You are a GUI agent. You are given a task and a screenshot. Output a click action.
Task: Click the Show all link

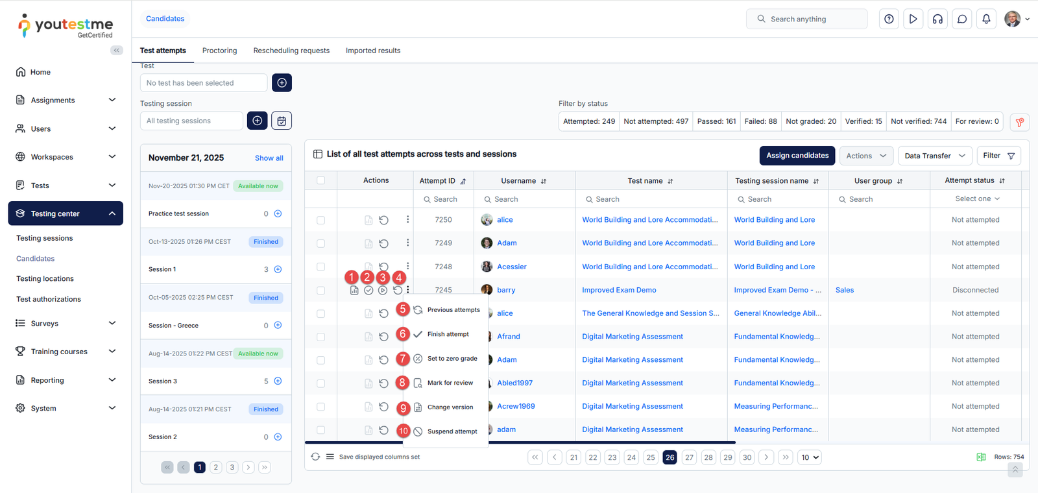[x=269, y=158]
